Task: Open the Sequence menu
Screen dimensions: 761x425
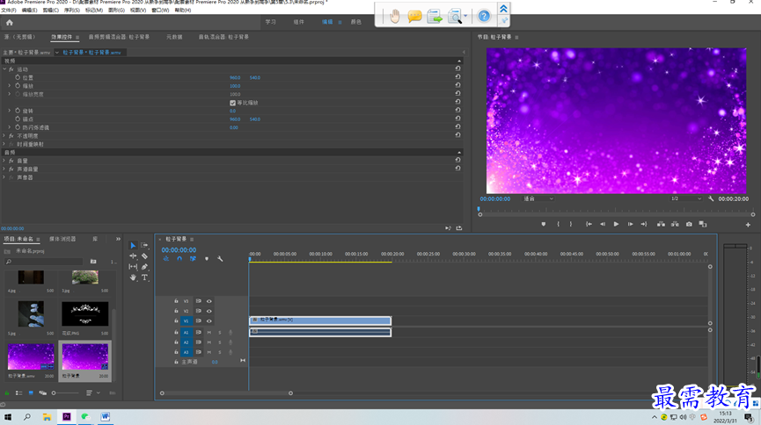Action: (x=72, y=11)
